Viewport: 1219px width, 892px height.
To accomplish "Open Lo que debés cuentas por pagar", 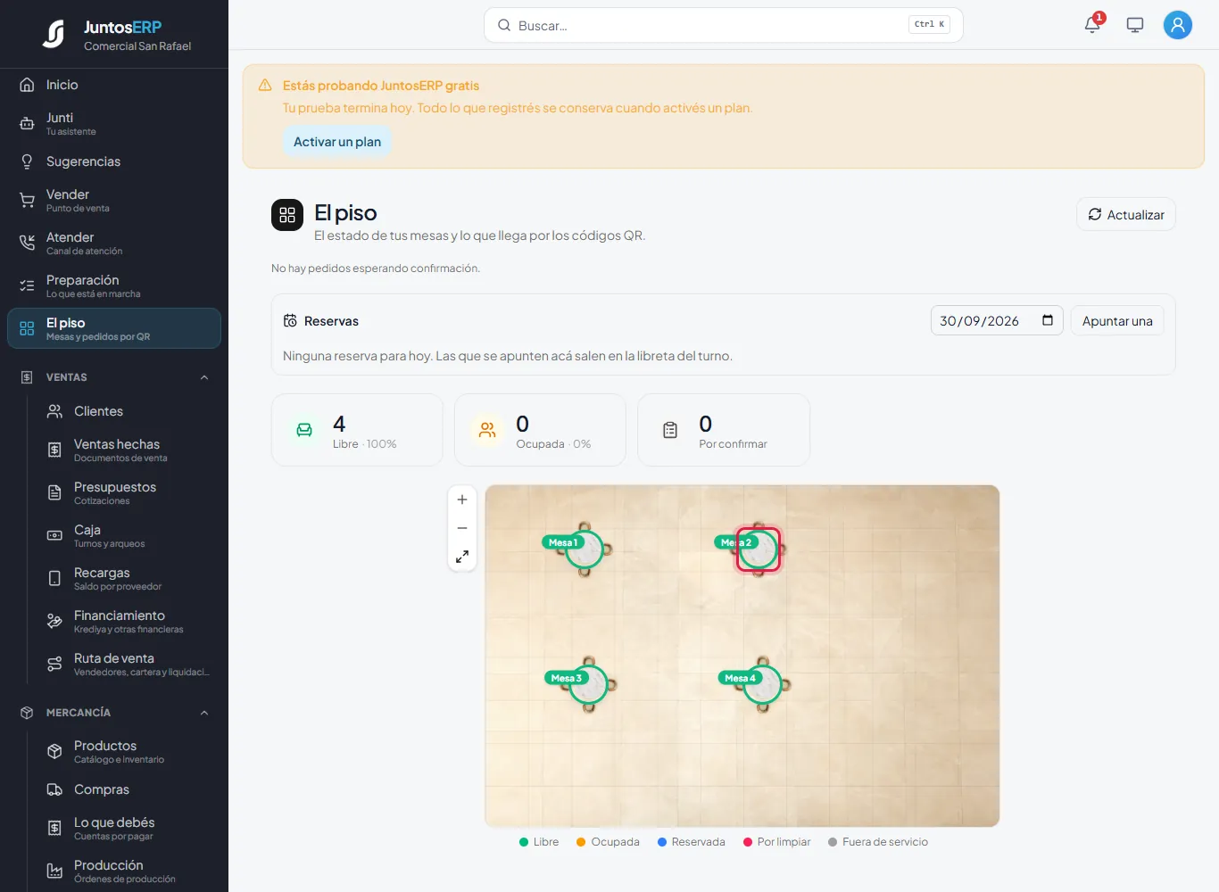I will pyautogui.click(x=128, y=828).
